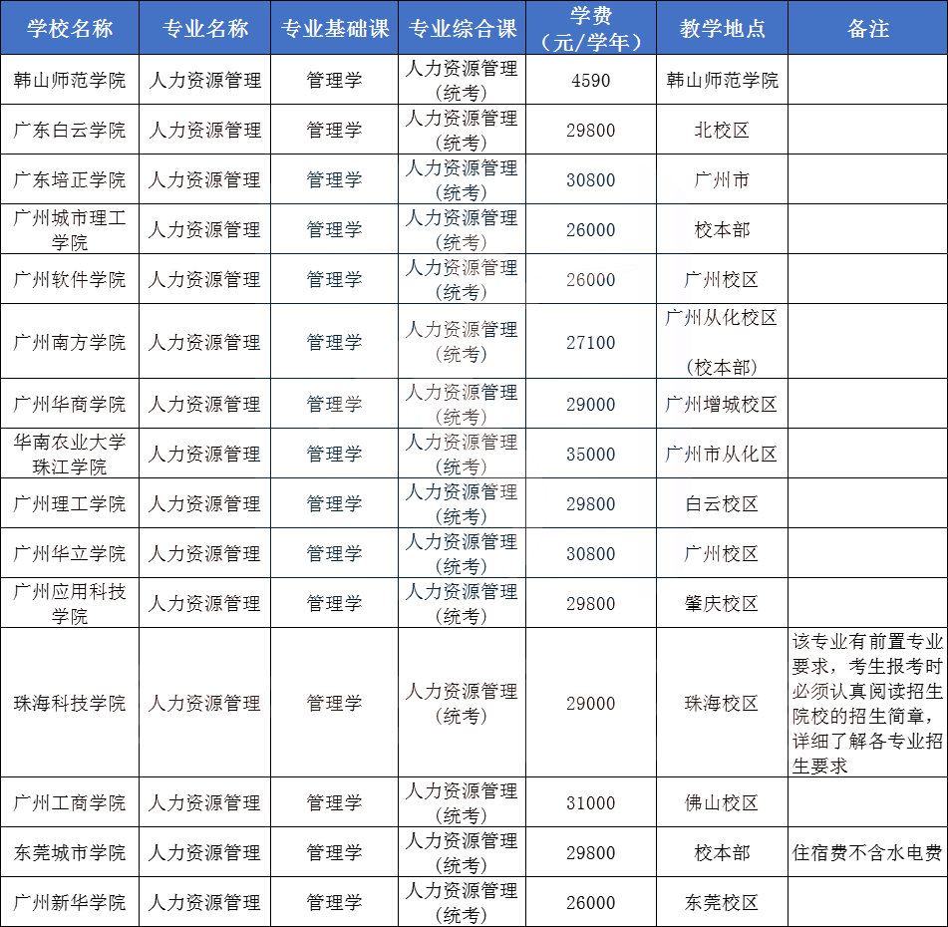
Task: Select the school name 广州工商学院
Action: pyautogui.click(x=70, y=803)
